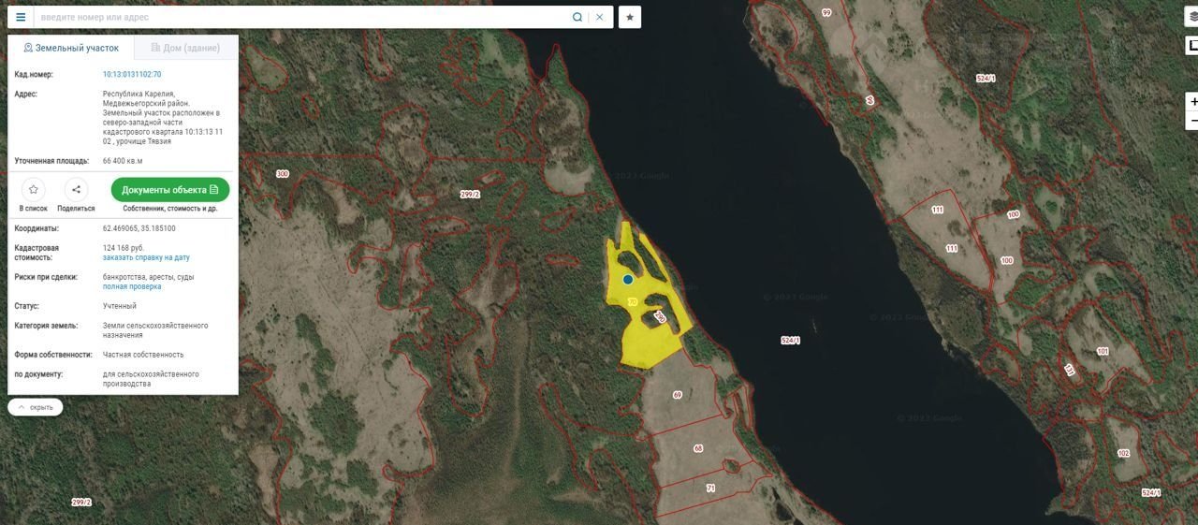Share the parcel with Поделиться icon
Viewport: 1198px width, 525px height.
tap(76, 189)
